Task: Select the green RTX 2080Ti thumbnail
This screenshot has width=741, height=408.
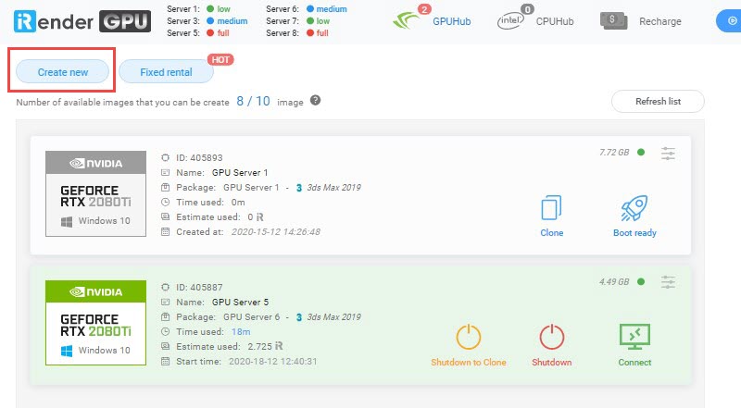Action: click(96, 322)
